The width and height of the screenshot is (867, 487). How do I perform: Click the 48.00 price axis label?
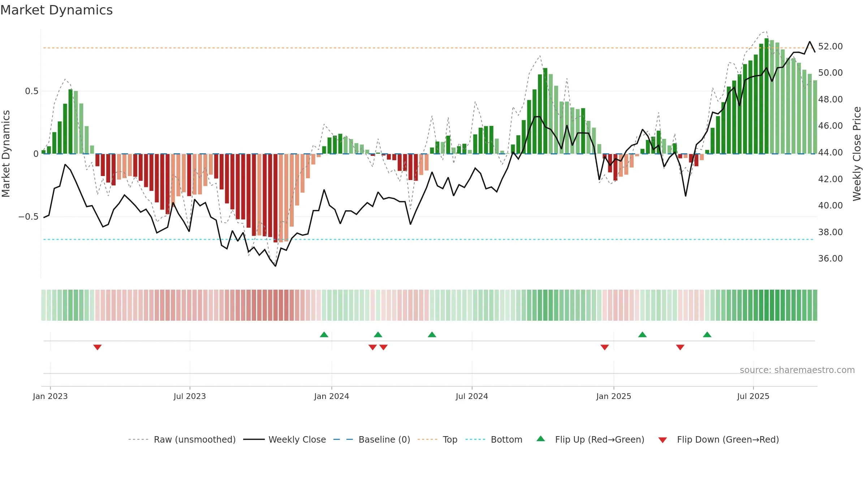(x=830, y=99)
